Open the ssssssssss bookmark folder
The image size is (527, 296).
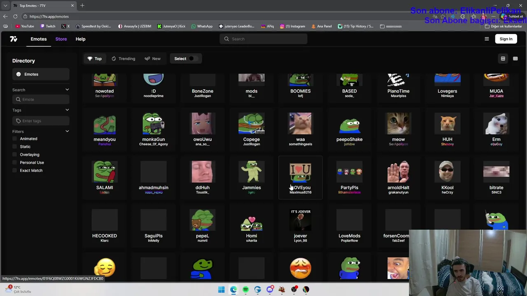click(391, 26)
